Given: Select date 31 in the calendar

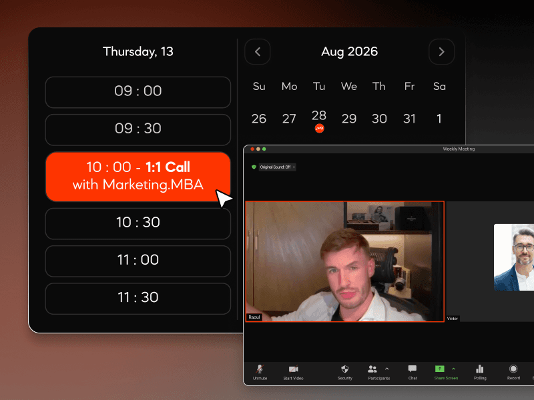Looking at the screenshot, I should [409, 119].
